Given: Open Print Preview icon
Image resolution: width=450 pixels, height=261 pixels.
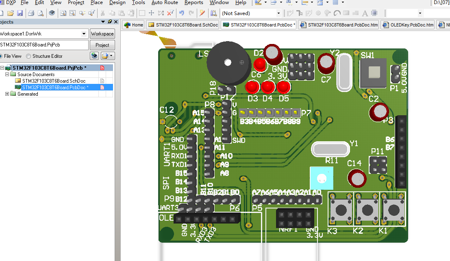Looking at the screenshot, I should point(41,13).
